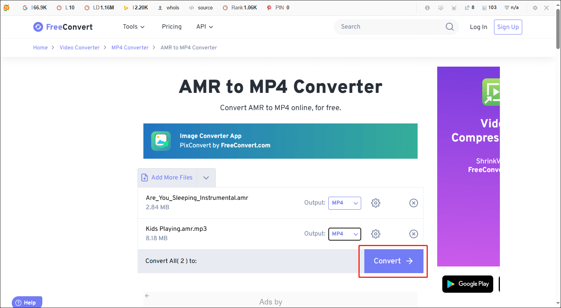561x308 pixels.
Task: Click the AMR to MP4 Converter breadcrumb
Action: coord(189,47)
